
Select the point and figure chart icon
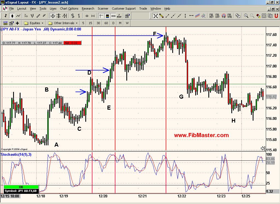[x=26, y=16]
